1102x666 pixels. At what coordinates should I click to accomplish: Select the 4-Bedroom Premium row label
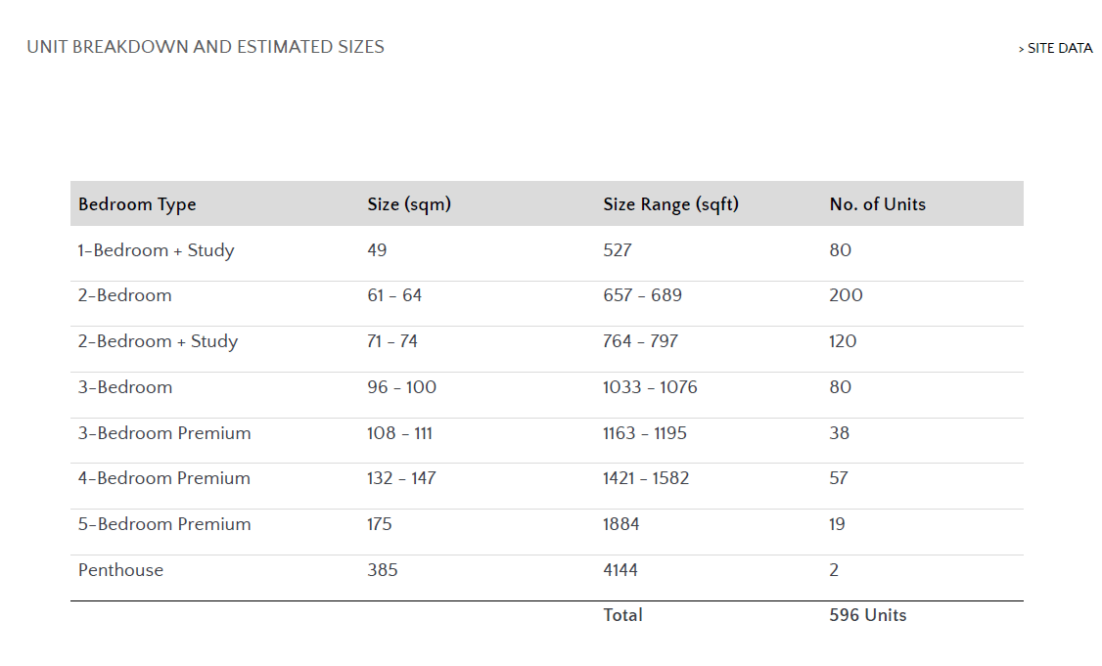(164, 478)
